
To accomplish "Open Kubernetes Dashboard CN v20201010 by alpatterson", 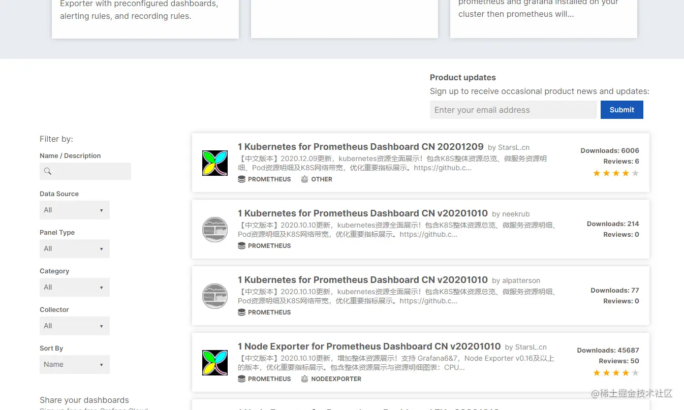I will pyautogui.click(x=363, y=280).
